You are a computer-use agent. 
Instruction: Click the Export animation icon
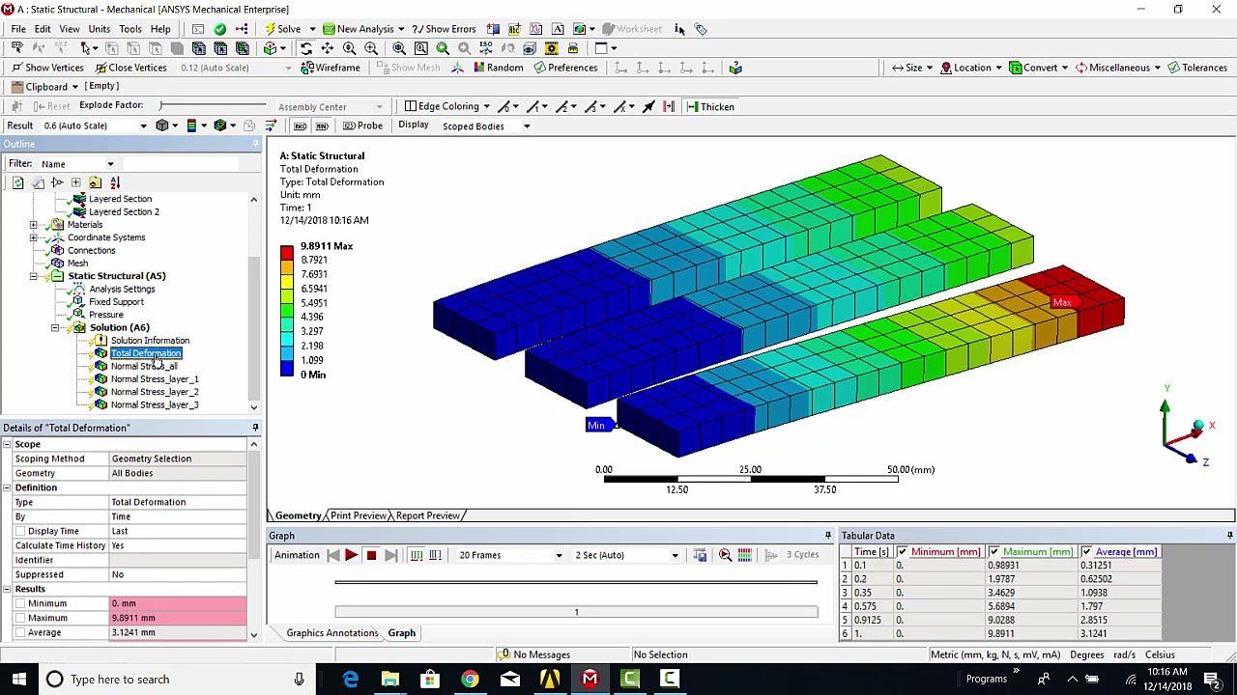700,555
